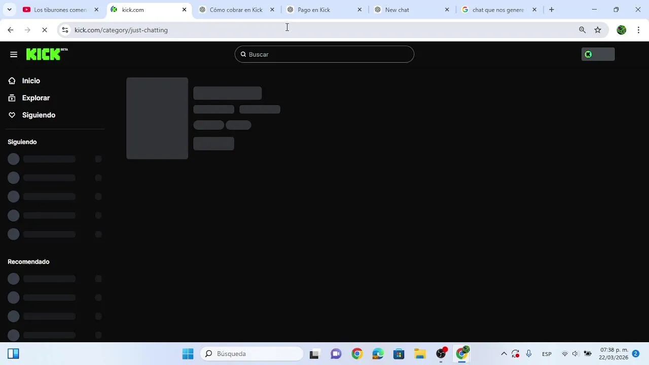Switch to the 'Cómo cobrar en Kick' tab
649x365 pixels.
tap(236, 10)
